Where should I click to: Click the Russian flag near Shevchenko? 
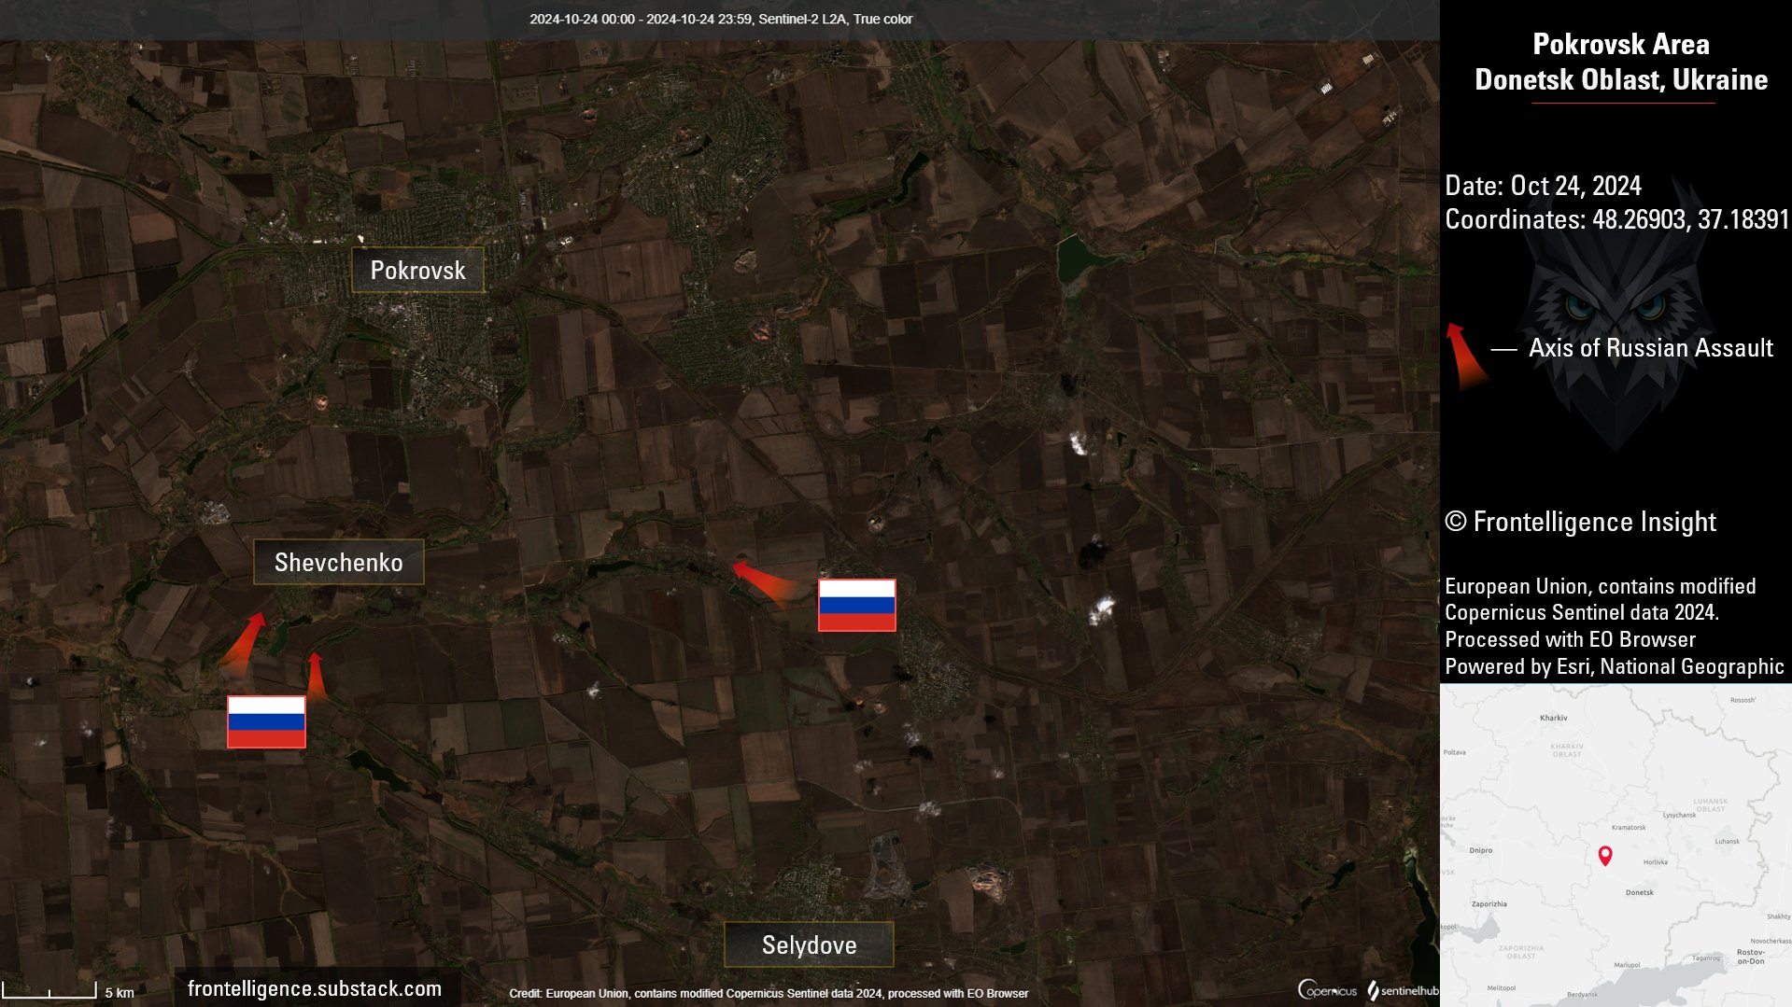pos(266,721)
